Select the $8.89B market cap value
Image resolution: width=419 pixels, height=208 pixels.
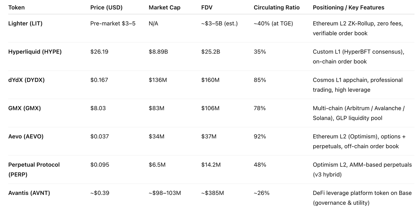coord(158,52)
